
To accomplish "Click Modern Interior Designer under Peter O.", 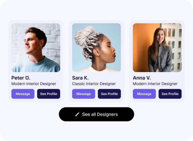I will click(34, 84).
